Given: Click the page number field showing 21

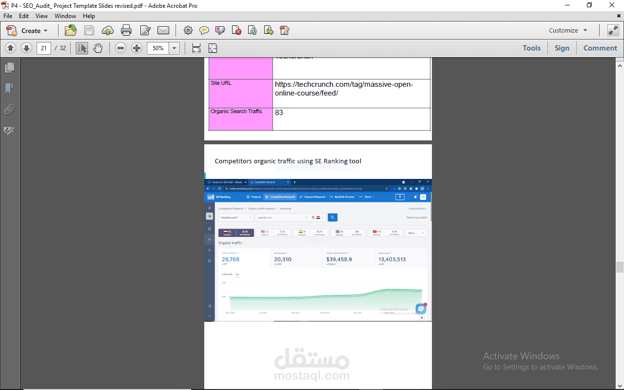Looking at the screenshot, I should (x=44, y=48).
